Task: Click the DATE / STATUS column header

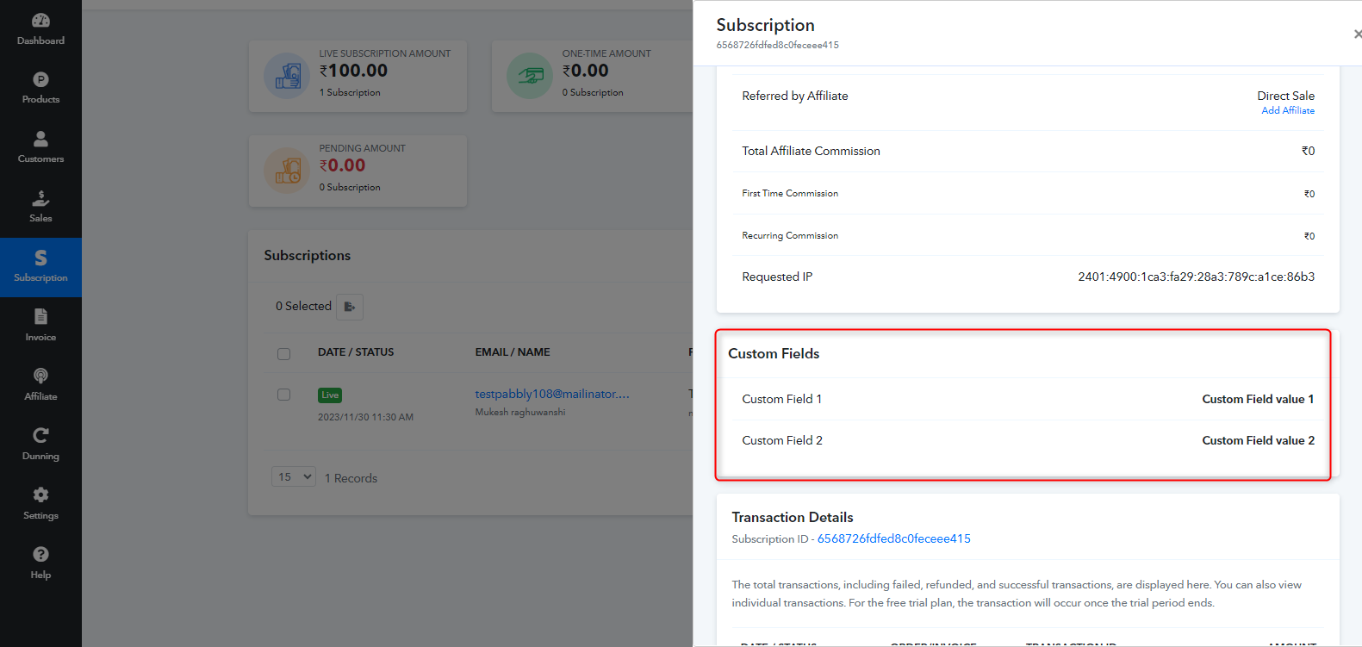Action: pyautogui.click(x=356, y=352)
